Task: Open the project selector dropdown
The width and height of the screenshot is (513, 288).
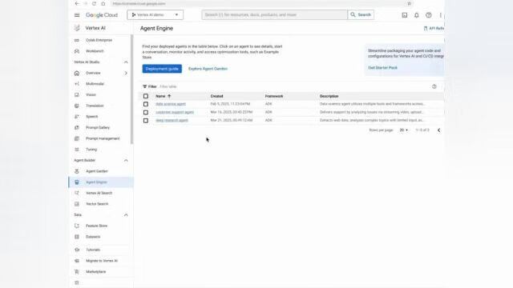Action: pos(155,14)
